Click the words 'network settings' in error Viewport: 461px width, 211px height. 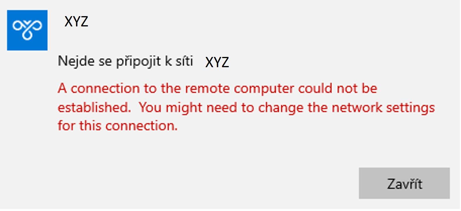coord(383,108)
